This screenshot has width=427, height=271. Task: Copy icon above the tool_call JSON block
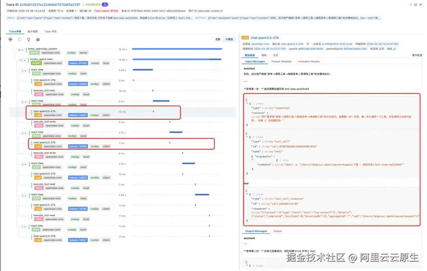(x=246, y=134)
